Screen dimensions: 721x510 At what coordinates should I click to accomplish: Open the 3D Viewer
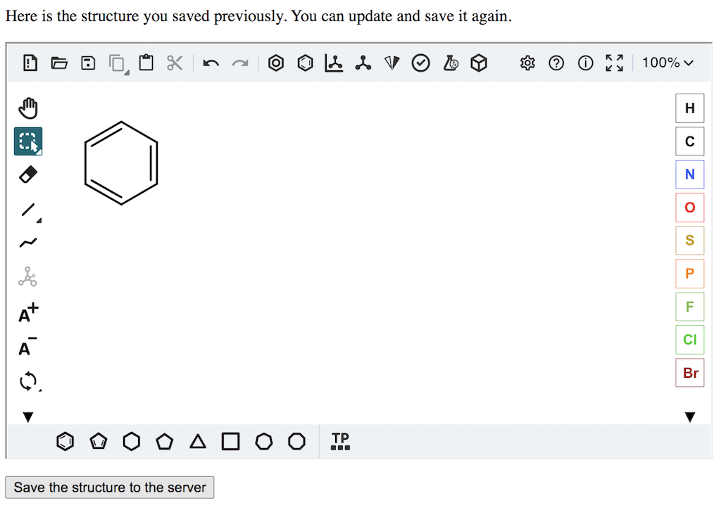coord(479,63)
